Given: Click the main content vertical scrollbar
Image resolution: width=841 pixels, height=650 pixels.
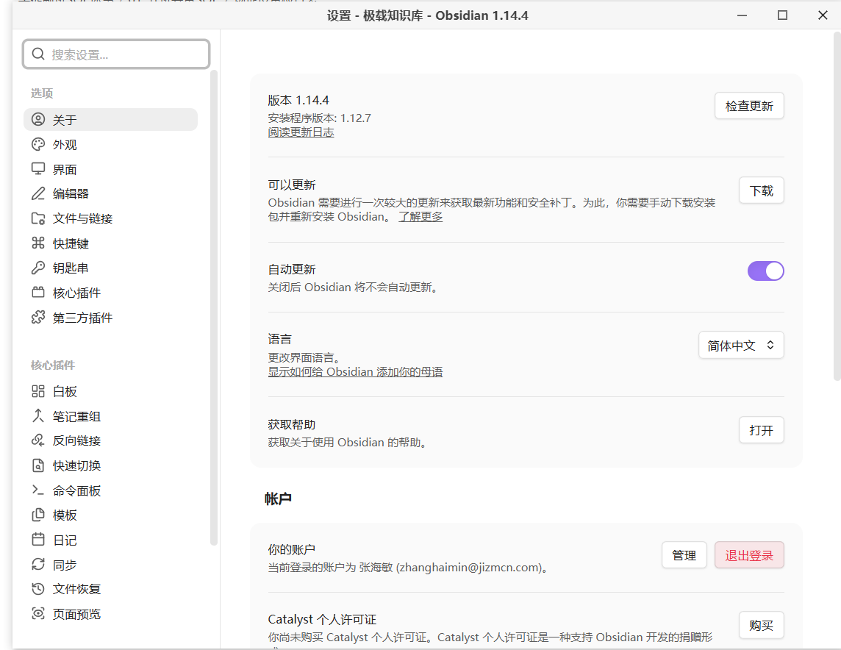Looking at the screenshot, I should point(837,207).
